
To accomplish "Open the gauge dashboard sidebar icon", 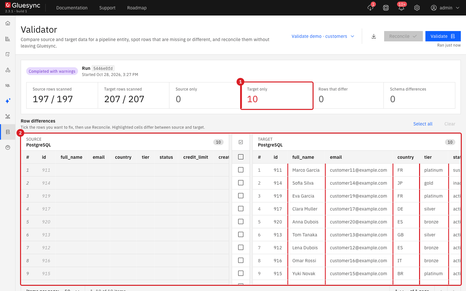I will [8, 147].
